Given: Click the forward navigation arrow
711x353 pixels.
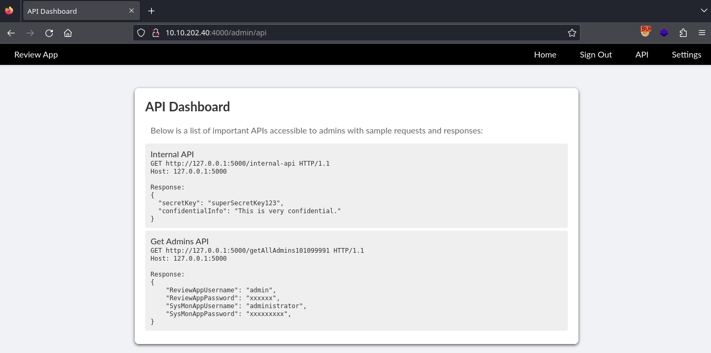Looking at the screenshot, I should click(30, 33).
